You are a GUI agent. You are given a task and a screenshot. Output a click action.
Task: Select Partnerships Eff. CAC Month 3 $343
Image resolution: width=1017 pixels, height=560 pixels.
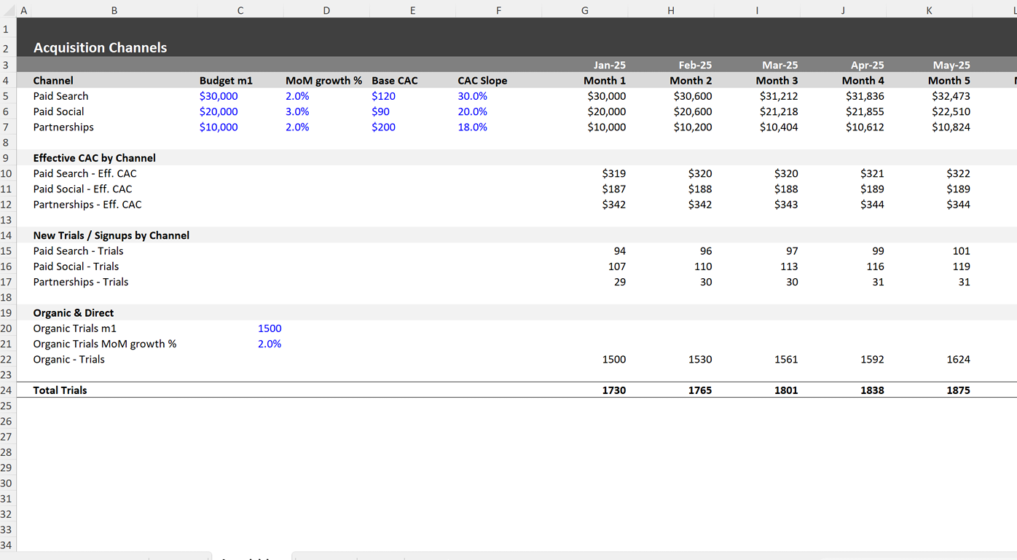pos(786,205)
